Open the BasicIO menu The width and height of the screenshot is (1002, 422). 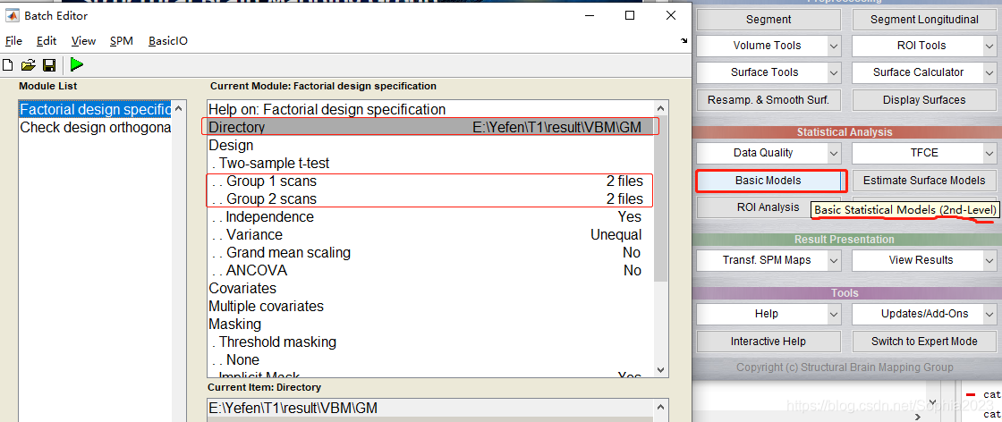[168, 41]
